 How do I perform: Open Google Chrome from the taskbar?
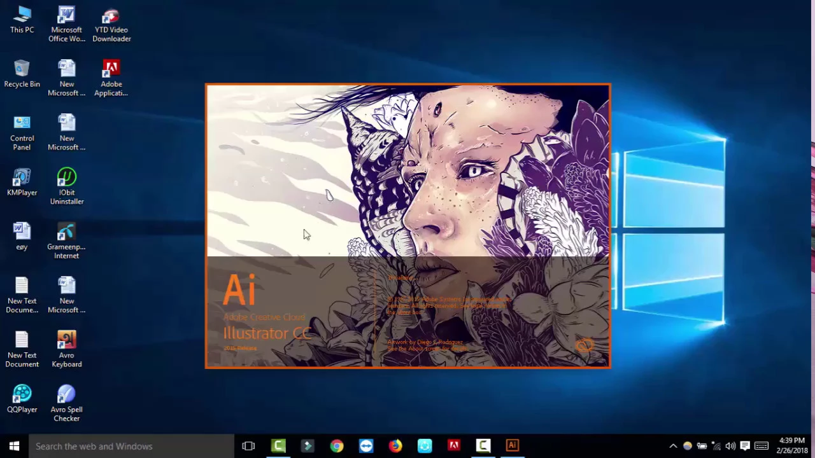(x=337, y=446)
